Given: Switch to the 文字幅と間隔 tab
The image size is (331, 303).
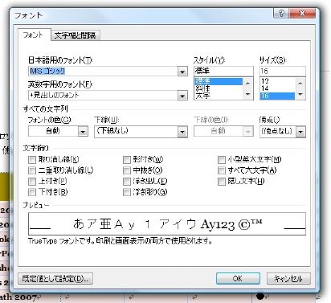Looking at the screenshot, I should [x=76, y=35].
